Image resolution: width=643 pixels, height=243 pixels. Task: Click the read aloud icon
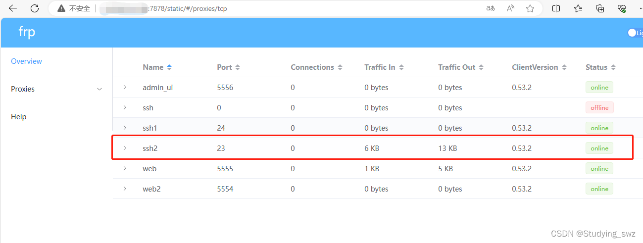pos(511,8)
